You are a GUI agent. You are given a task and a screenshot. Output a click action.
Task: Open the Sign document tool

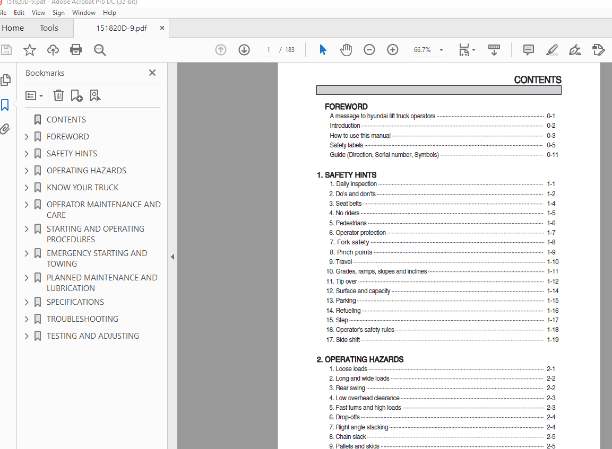575,50
